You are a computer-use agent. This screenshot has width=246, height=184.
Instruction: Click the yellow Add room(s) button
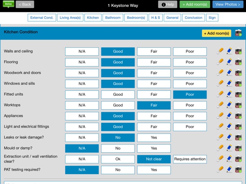coord(217,33)
